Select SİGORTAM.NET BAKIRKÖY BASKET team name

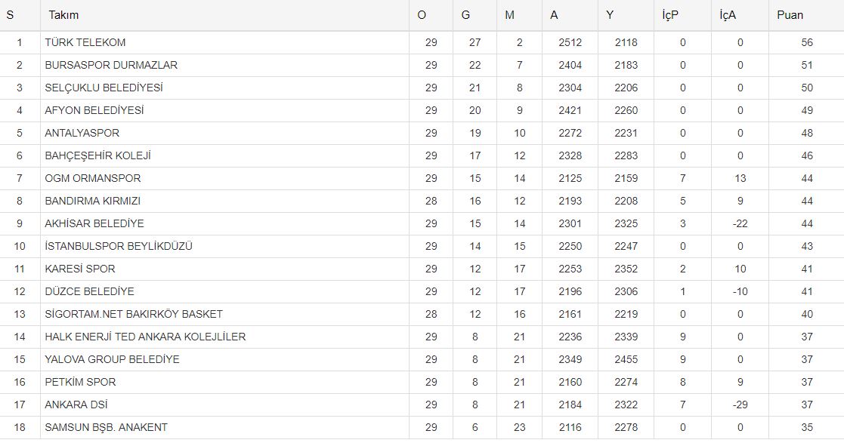[x=134, y=314]
